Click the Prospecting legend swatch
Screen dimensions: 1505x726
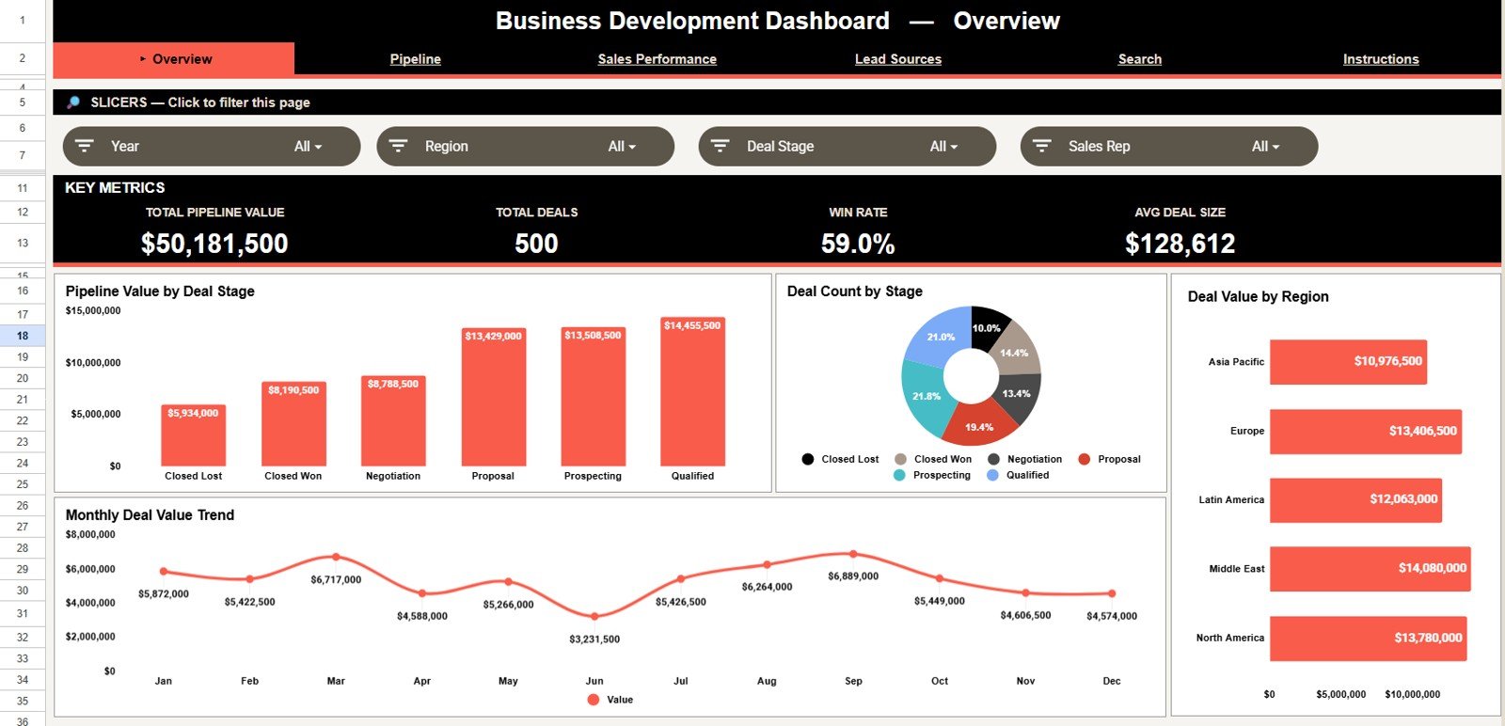coord(899,475)
